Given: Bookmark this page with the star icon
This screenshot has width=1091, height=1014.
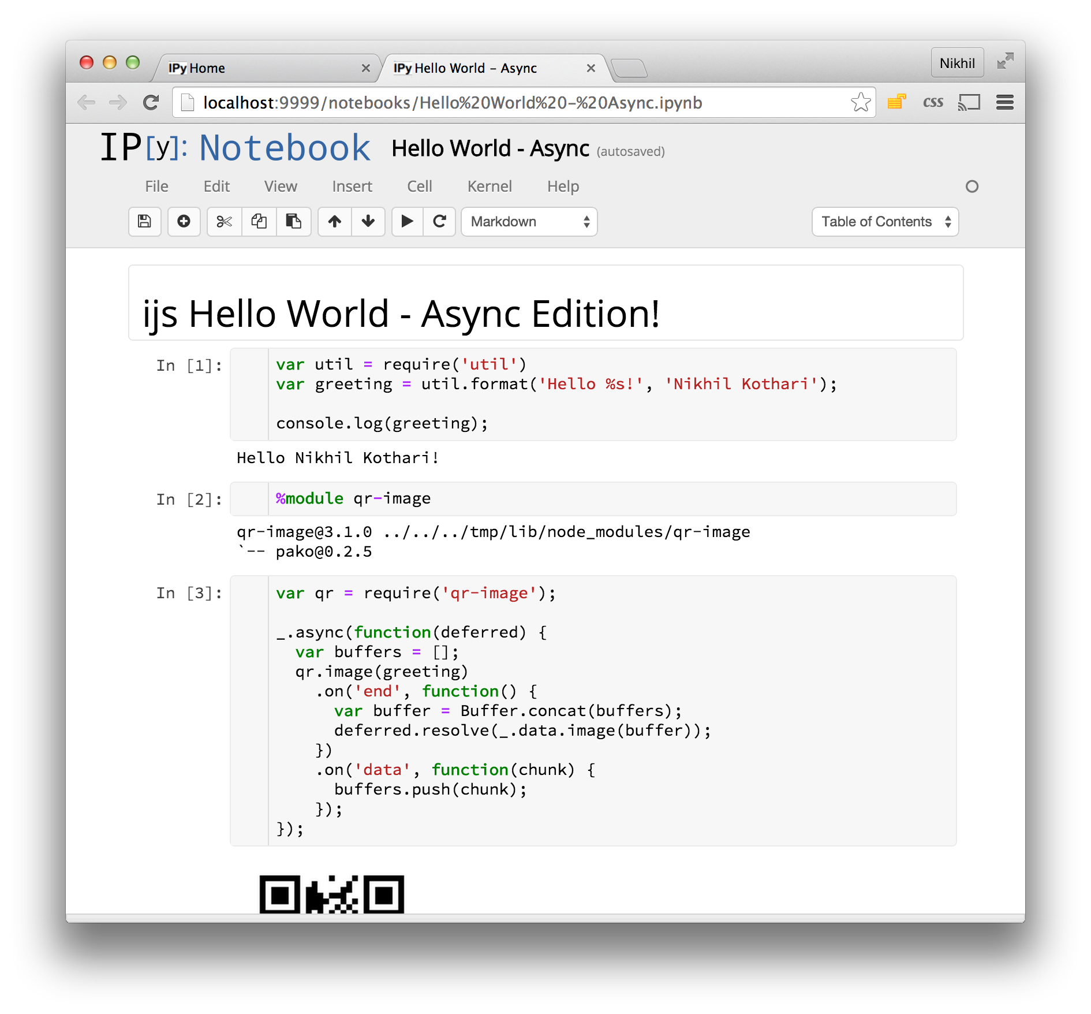Looking at the screenshot, I should tap(860, 103).
